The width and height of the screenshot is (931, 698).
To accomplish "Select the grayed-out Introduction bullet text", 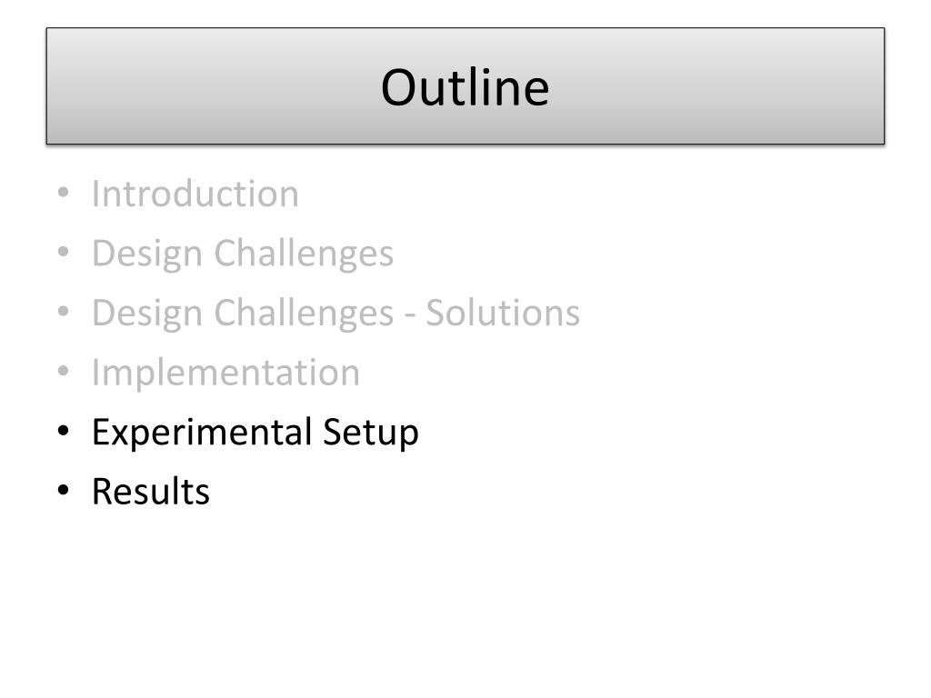I will 195,194.
